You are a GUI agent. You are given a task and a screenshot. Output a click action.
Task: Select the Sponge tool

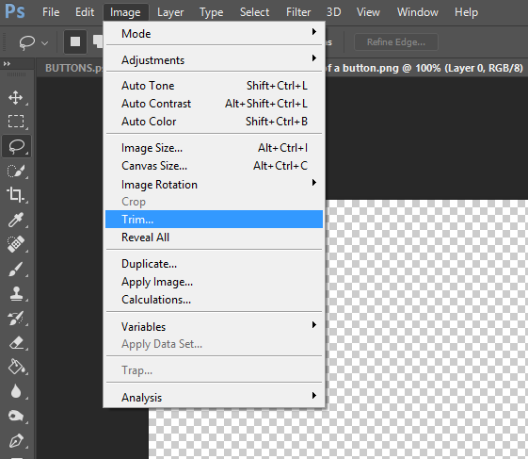coord(15,416)
